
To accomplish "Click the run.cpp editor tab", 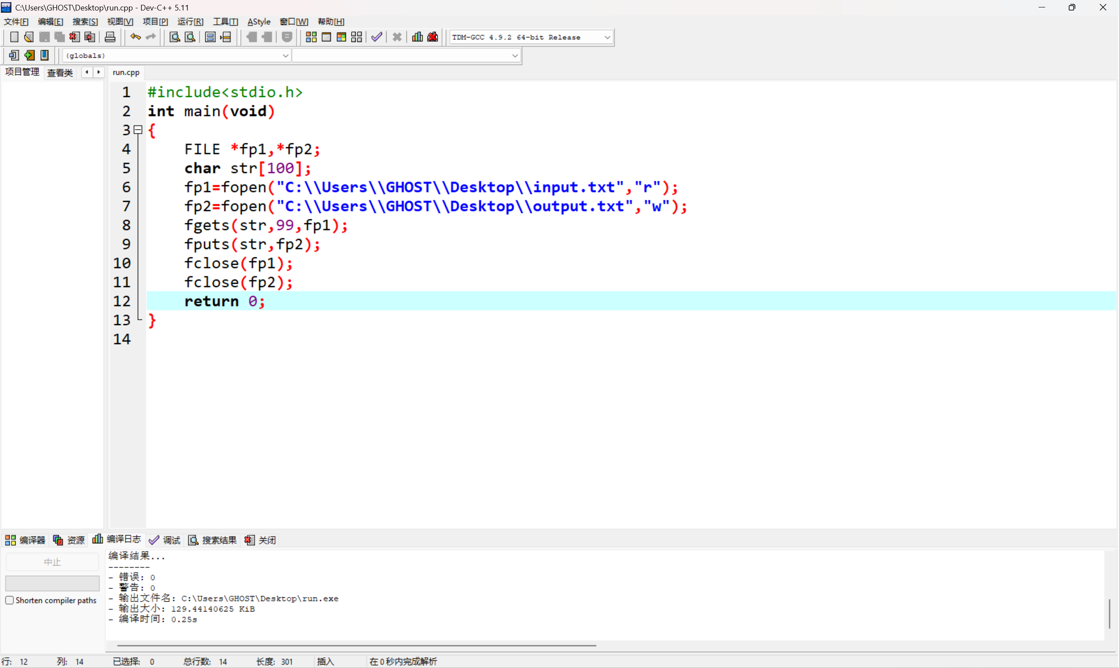I will click(126, 73).
